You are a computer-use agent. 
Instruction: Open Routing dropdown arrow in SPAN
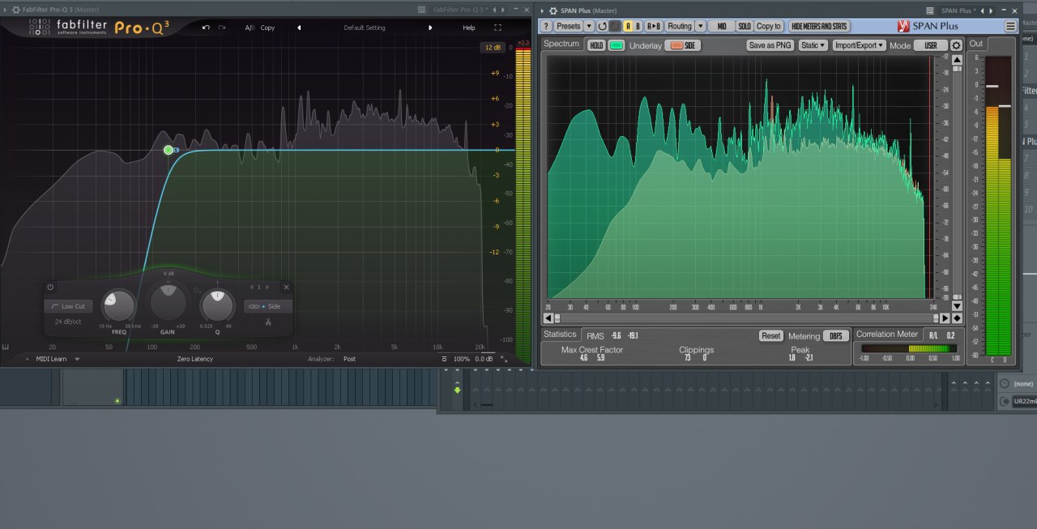(x=700, y=26)
